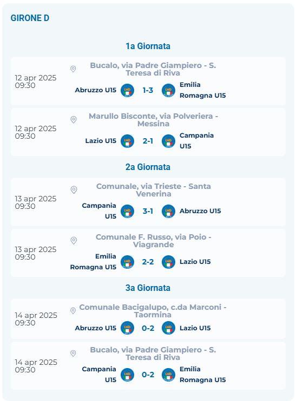
Task: Select the 2a Giornata heading
Action: 148,167
